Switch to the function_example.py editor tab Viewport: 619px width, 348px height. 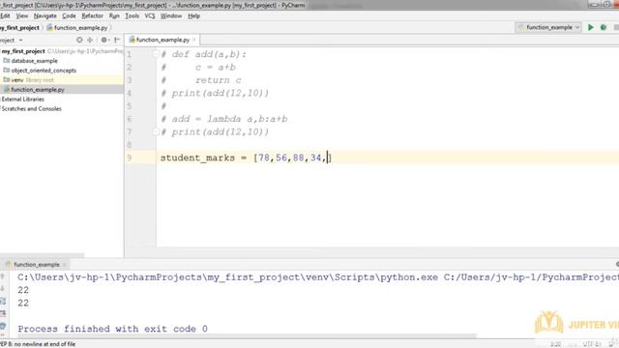click(x=162, y=40)
